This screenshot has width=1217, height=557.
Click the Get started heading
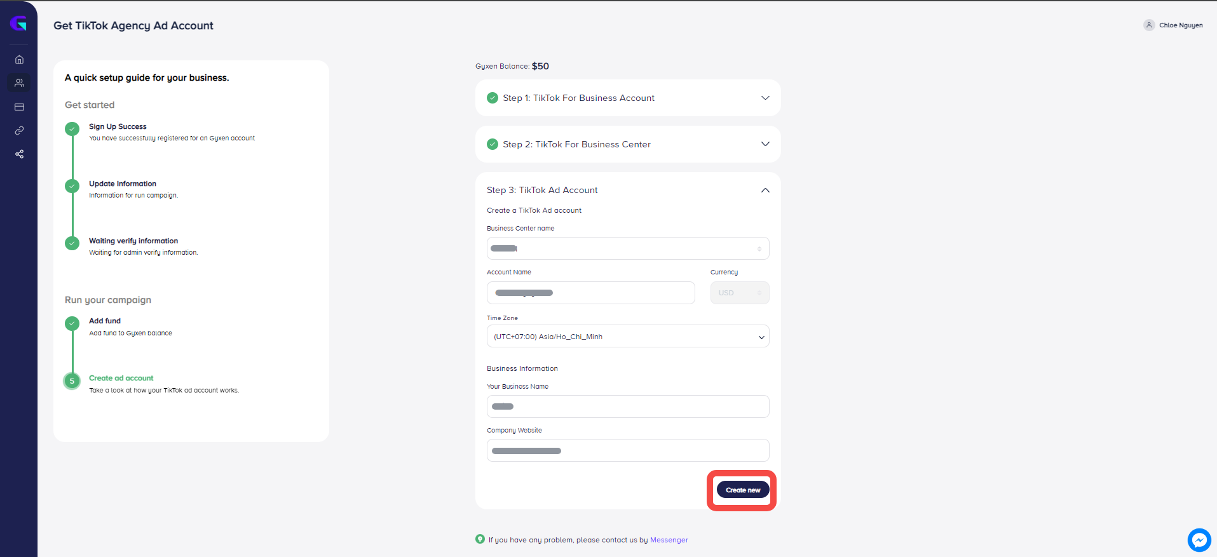(x=90, y=105)
